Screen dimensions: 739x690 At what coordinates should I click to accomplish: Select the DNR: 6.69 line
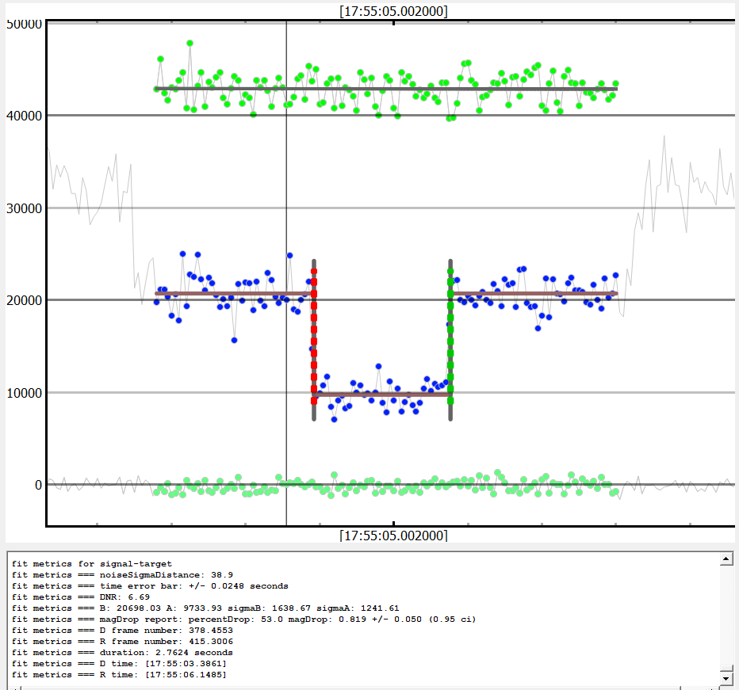[81, 597]
